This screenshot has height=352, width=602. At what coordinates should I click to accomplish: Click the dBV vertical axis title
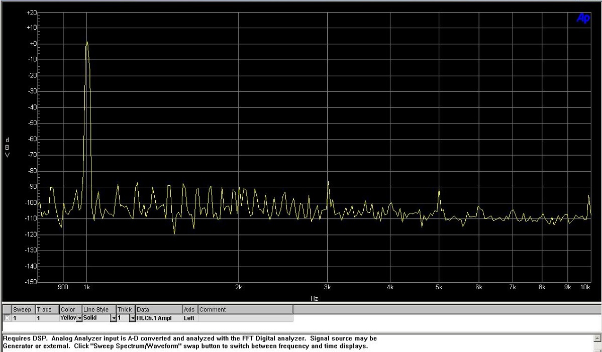[8, 148]
